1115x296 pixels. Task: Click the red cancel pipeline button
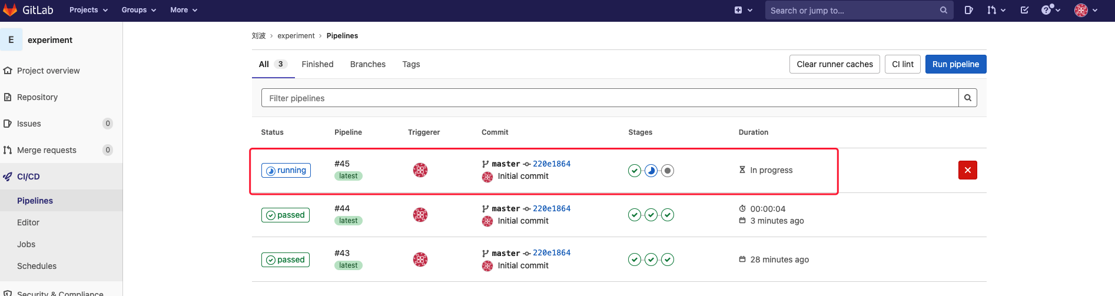pyautogui.click(x=967, y=170)
